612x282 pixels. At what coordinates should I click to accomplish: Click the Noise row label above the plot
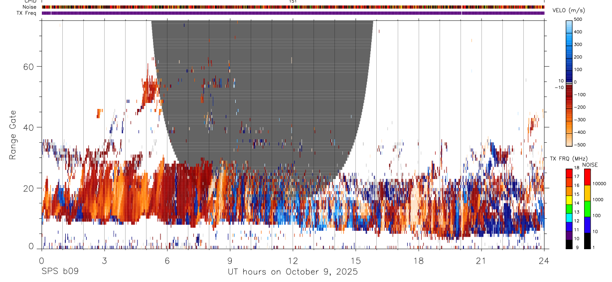30,7
